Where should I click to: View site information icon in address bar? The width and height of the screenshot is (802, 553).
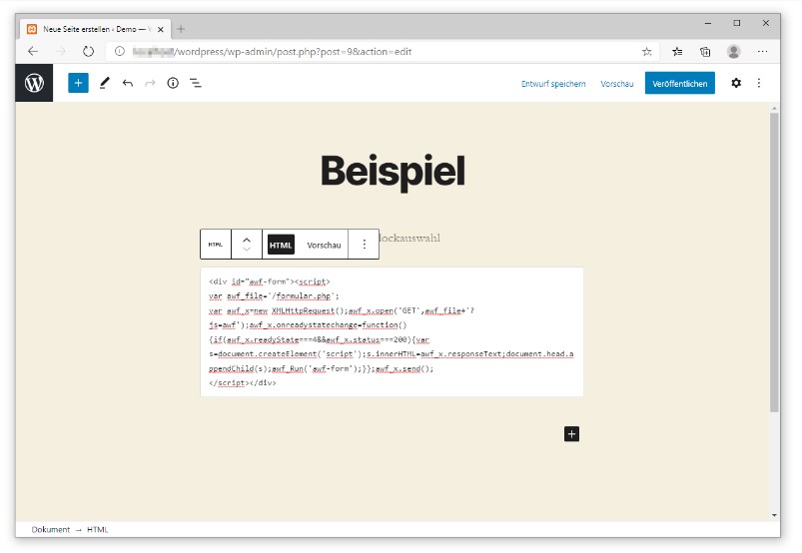[119, 51]
